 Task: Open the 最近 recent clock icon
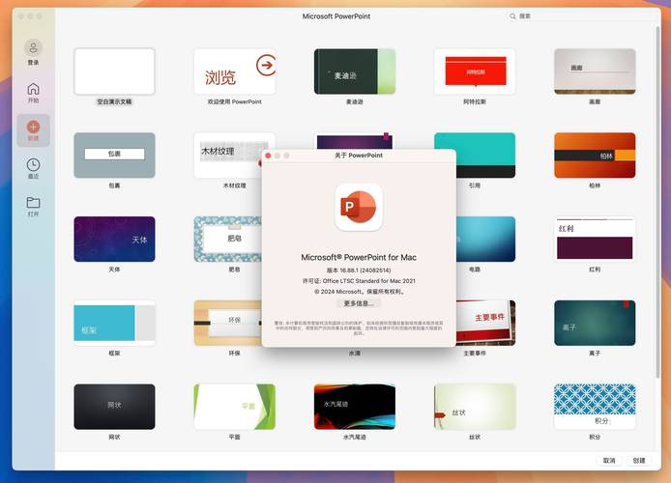pyautogui.click(x=33, y=165)
